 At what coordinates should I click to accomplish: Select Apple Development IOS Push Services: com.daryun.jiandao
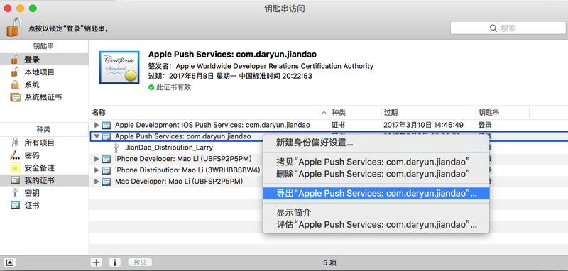212,125
